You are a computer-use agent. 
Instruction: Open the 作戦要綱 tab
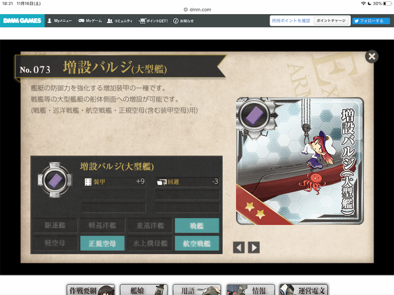[91, 290]
